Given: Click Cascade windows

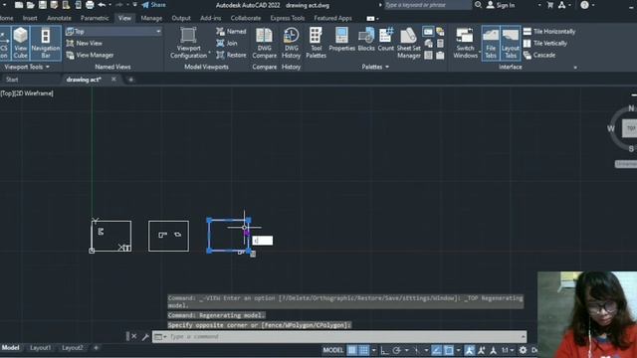Looking at the screenshot, I should click(539, 55).
